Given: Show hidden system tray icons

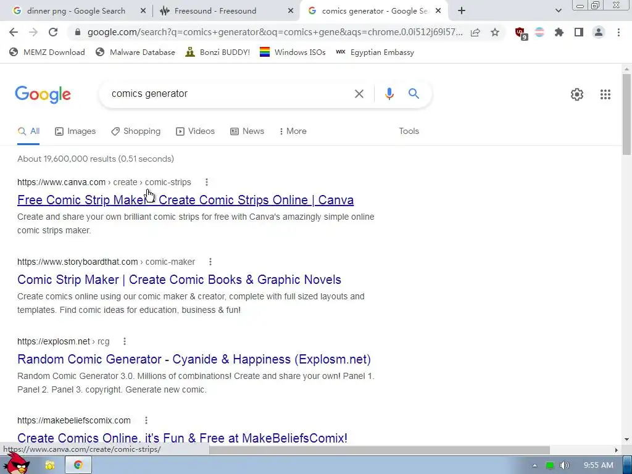Looking at the screenshot, I should coord(534,465).
